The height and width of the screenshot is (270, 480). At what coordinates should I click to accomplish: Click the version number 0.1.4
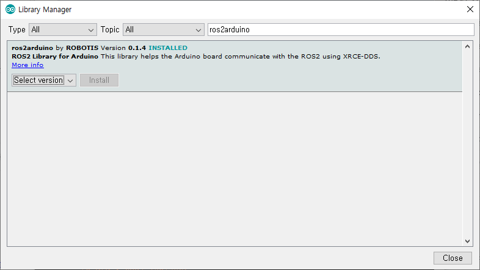point(137,48)
